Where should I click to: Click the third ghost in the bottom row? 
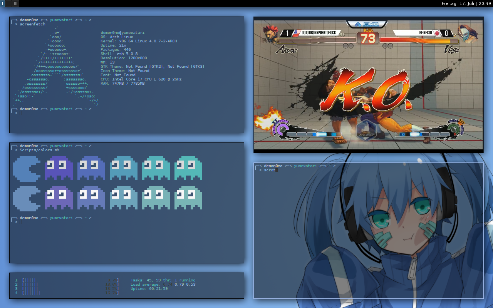[x=124, y=198]
